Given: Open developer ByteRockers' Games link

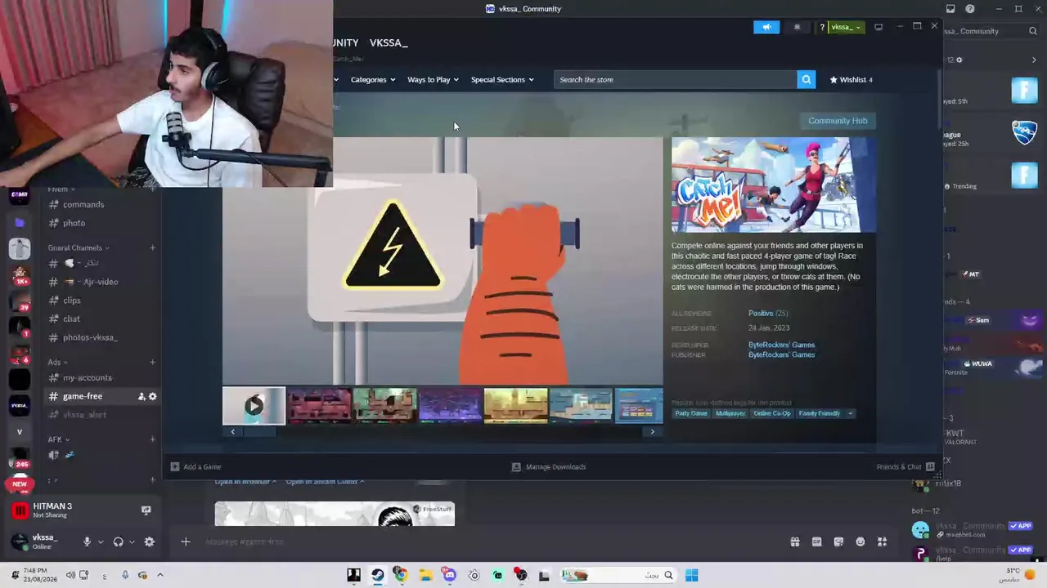Looking at the screenshot, I should pos(781,345).
